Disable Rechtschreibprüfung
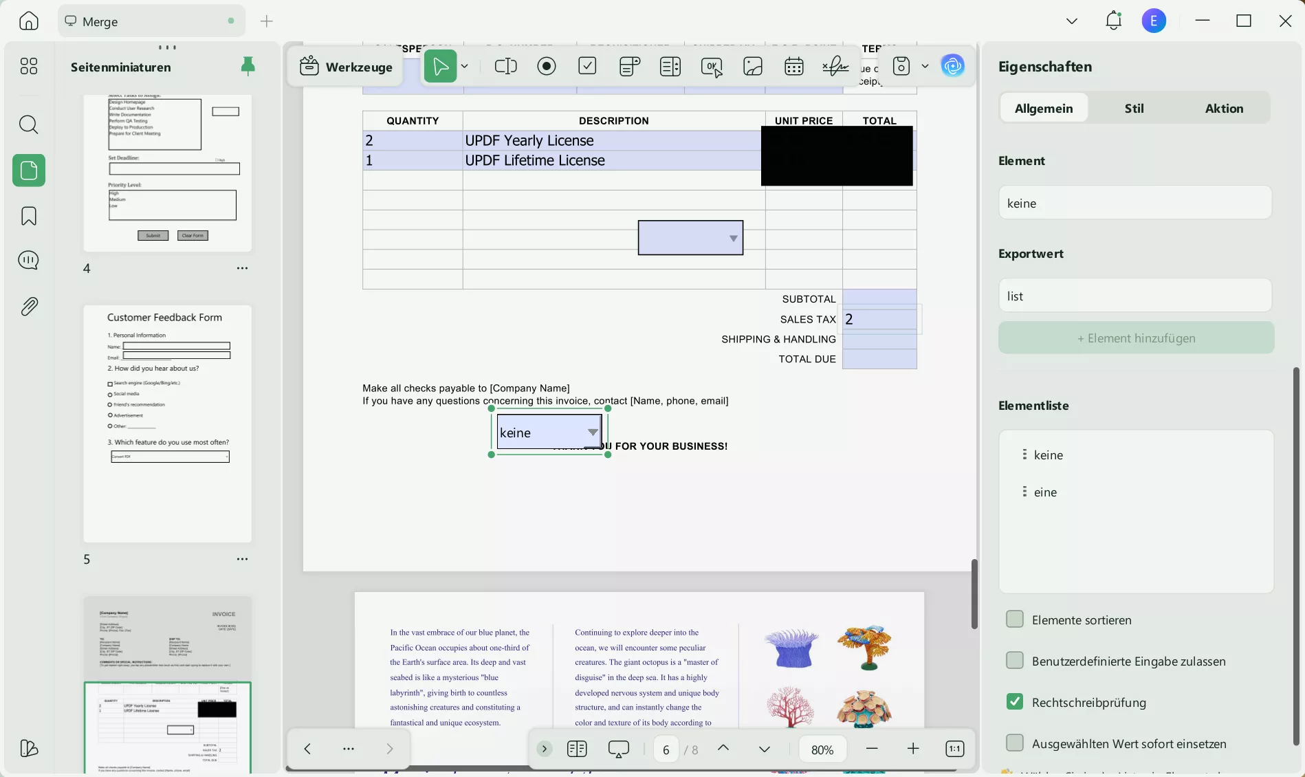This screenshot has width=1305, height=777. [x=1014, y=701]
